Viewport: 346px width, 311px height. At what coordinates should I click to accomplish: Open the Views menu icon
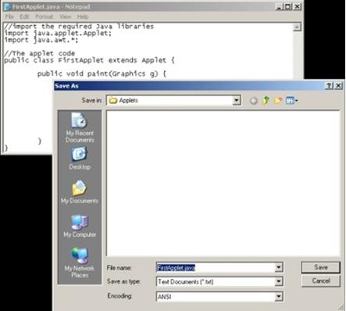pyautogui.click(x=291, y=101)
